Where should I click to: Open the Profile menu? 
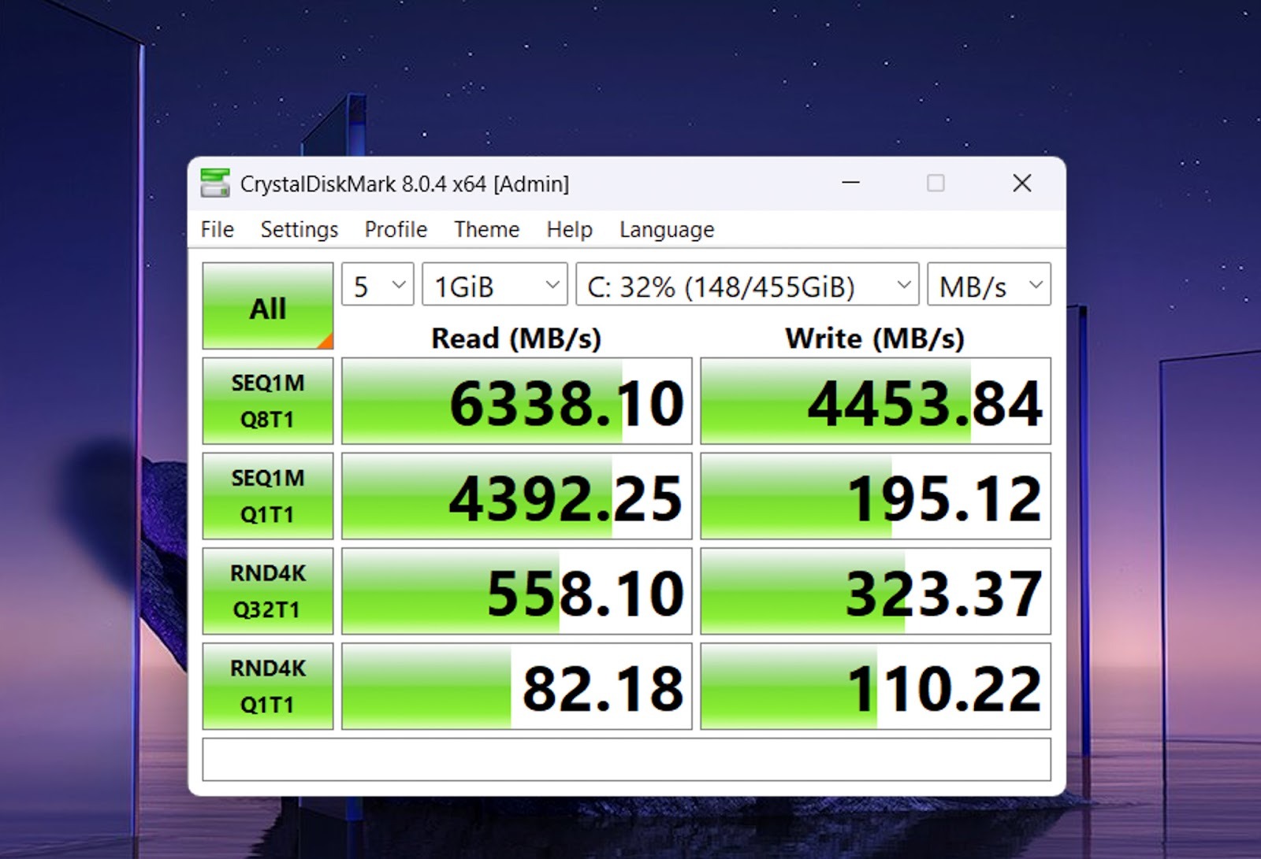tap(396, 229)
